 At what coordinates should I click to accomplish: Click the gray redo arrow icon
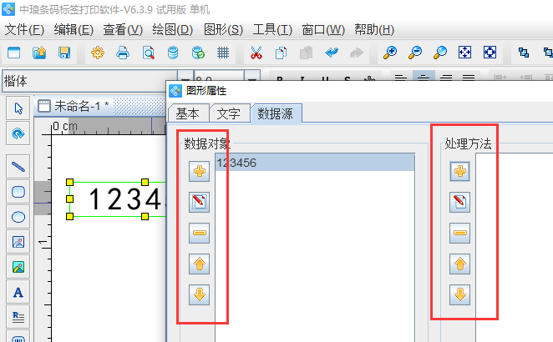[x=357, y=53]
